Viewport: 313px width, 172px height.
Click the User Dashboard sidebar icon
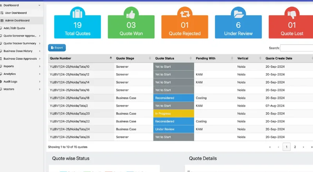click(2, 13)
